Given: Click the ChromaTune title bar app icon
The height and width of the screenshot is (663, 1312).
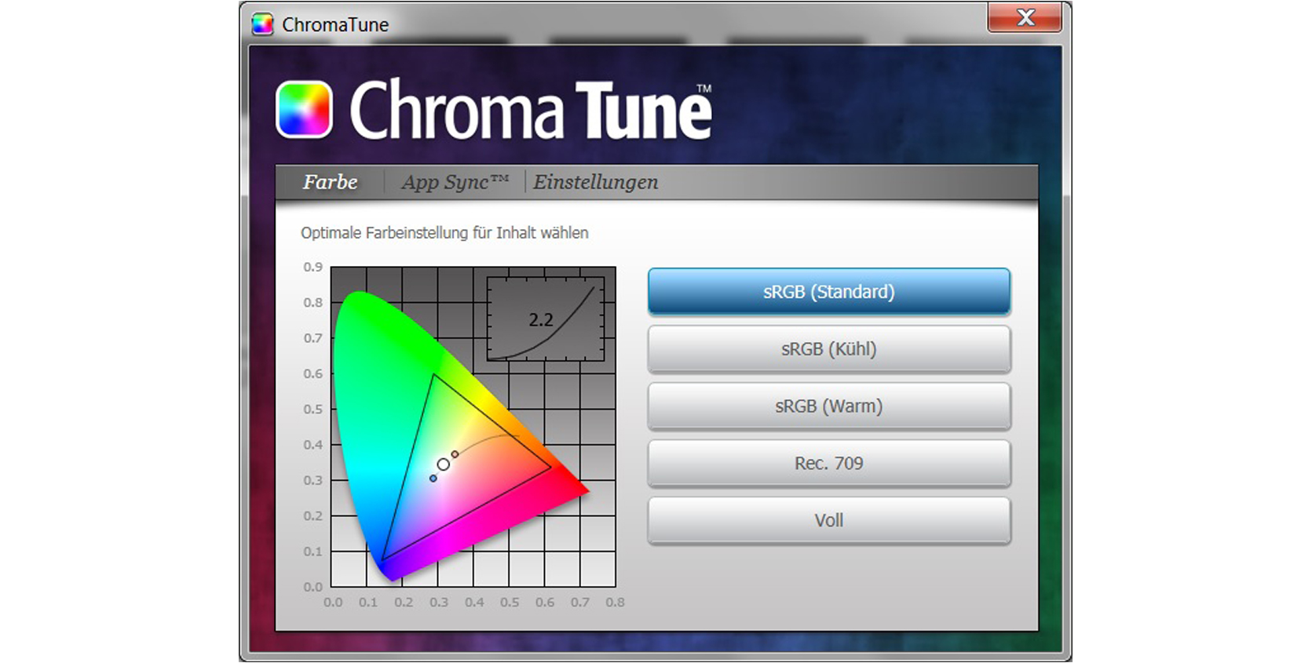Looking at the screenshot, I should (262, 24).
